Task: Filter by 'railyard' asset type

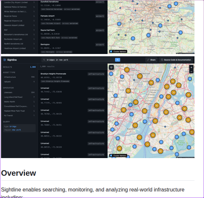Action: [19, 82]
